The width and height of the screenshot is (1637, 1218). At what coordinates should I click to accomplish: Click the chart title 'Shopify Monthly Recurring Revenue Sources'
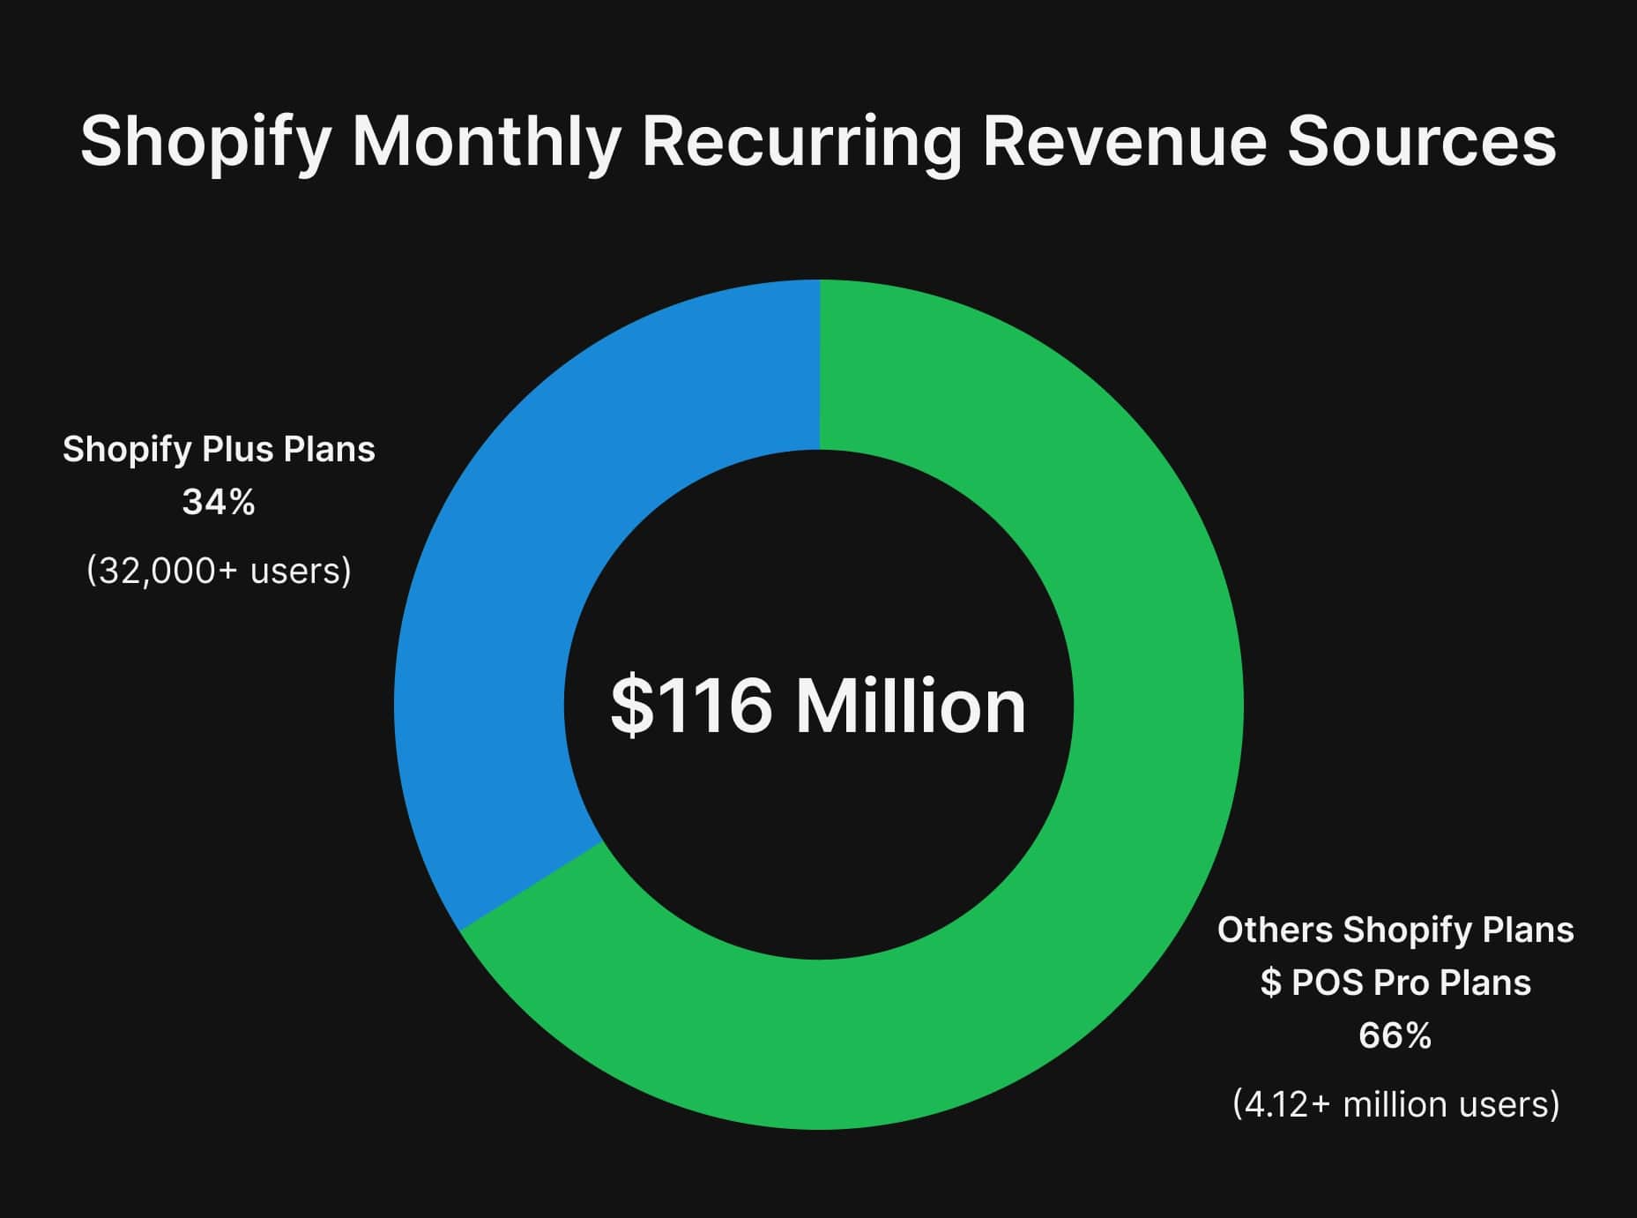(818, 144)
